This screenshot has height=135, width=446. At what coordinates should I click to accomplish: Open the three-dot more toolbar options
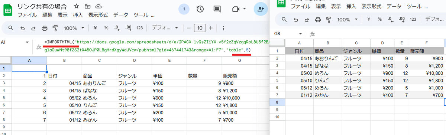point(223,28)
